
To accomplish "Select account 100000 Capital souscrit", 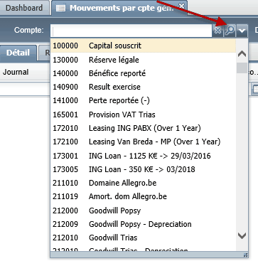I will pos(143,46).
